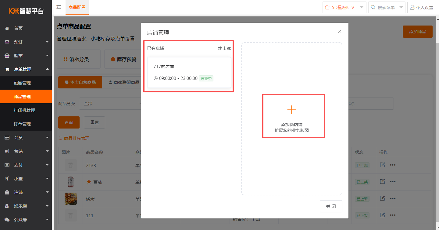This screenshot has height=230, width=439.
Task: Click edit icon for product 111
Action: tap(382, 215)
